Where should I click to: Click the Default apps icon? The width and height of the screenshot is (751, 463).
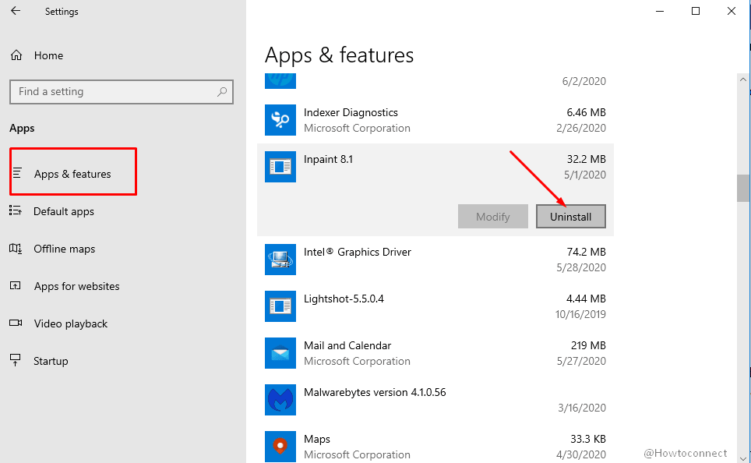coord(16,210)
